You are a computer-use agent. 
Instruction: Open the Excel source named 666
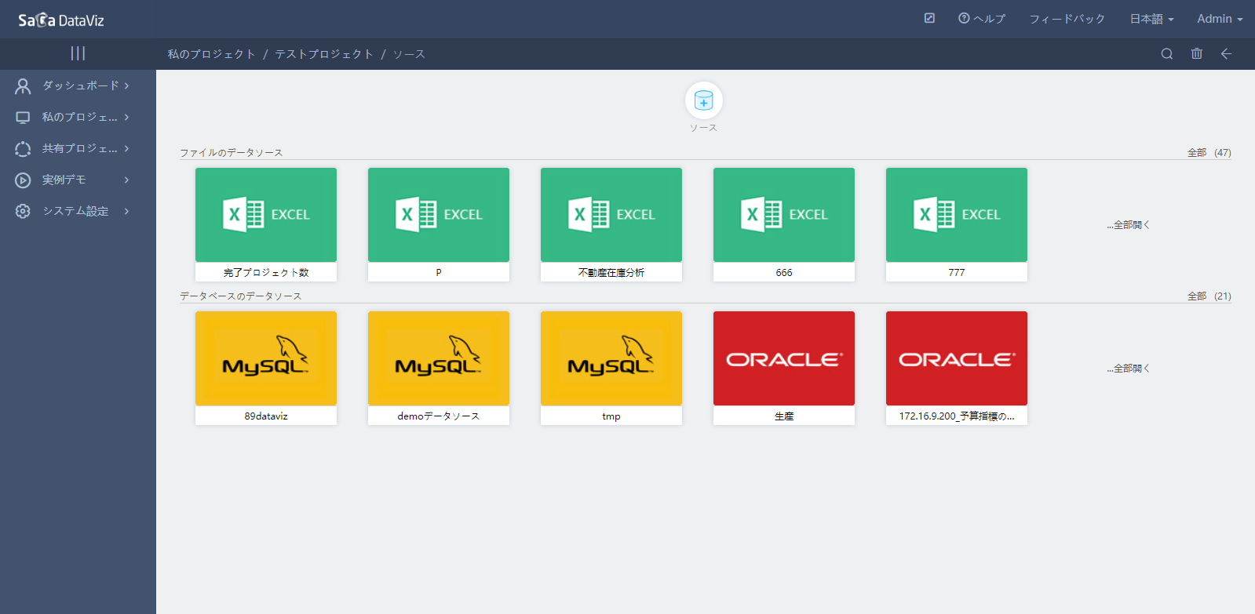[784, 224]
